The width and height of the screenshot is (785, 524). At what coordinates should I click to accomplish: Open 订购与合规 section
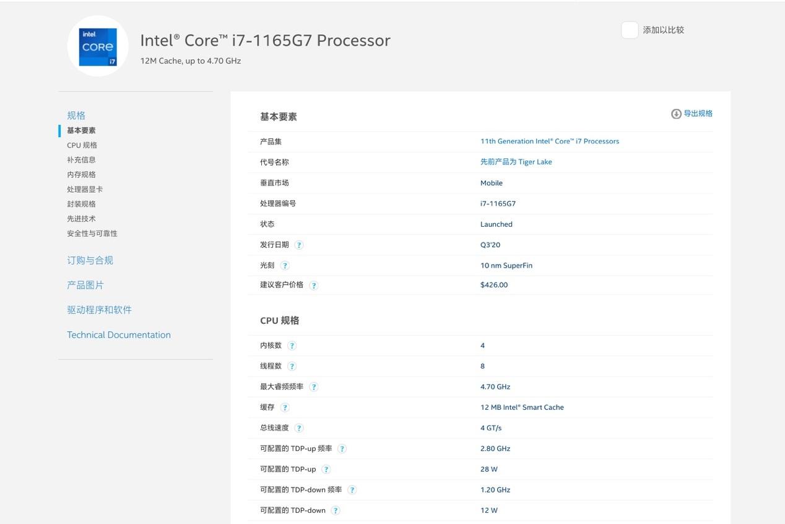pos(90,261)
